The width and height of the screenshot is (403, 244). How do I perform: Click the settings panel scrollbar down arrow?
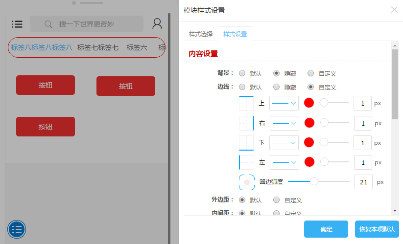(x=395, y=211)
